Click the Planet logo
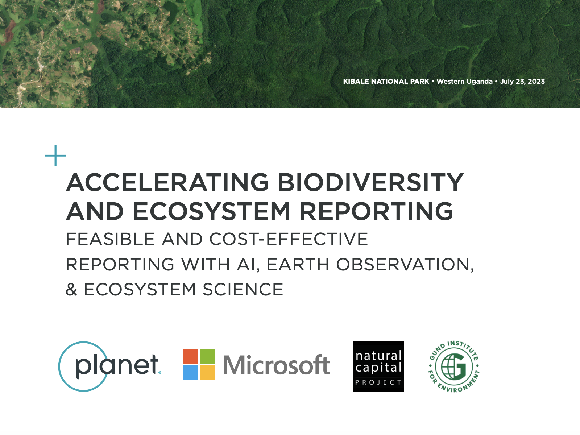The image size is (580, 435). [x=110, y=366]
